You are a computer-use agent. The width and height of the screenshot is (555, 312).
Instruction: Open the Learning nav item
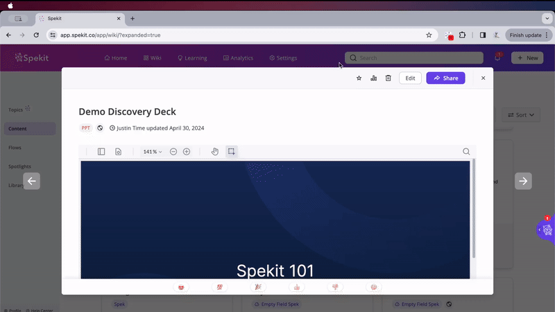pyautogui.click(x=192, y=58)
